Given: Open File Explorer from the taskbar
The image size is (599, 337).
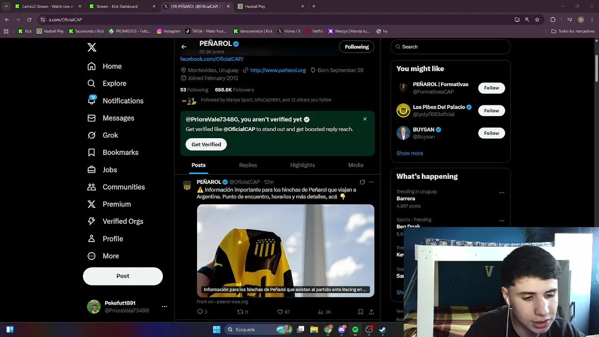Looking at the screenshot, I should click(314, 330).
